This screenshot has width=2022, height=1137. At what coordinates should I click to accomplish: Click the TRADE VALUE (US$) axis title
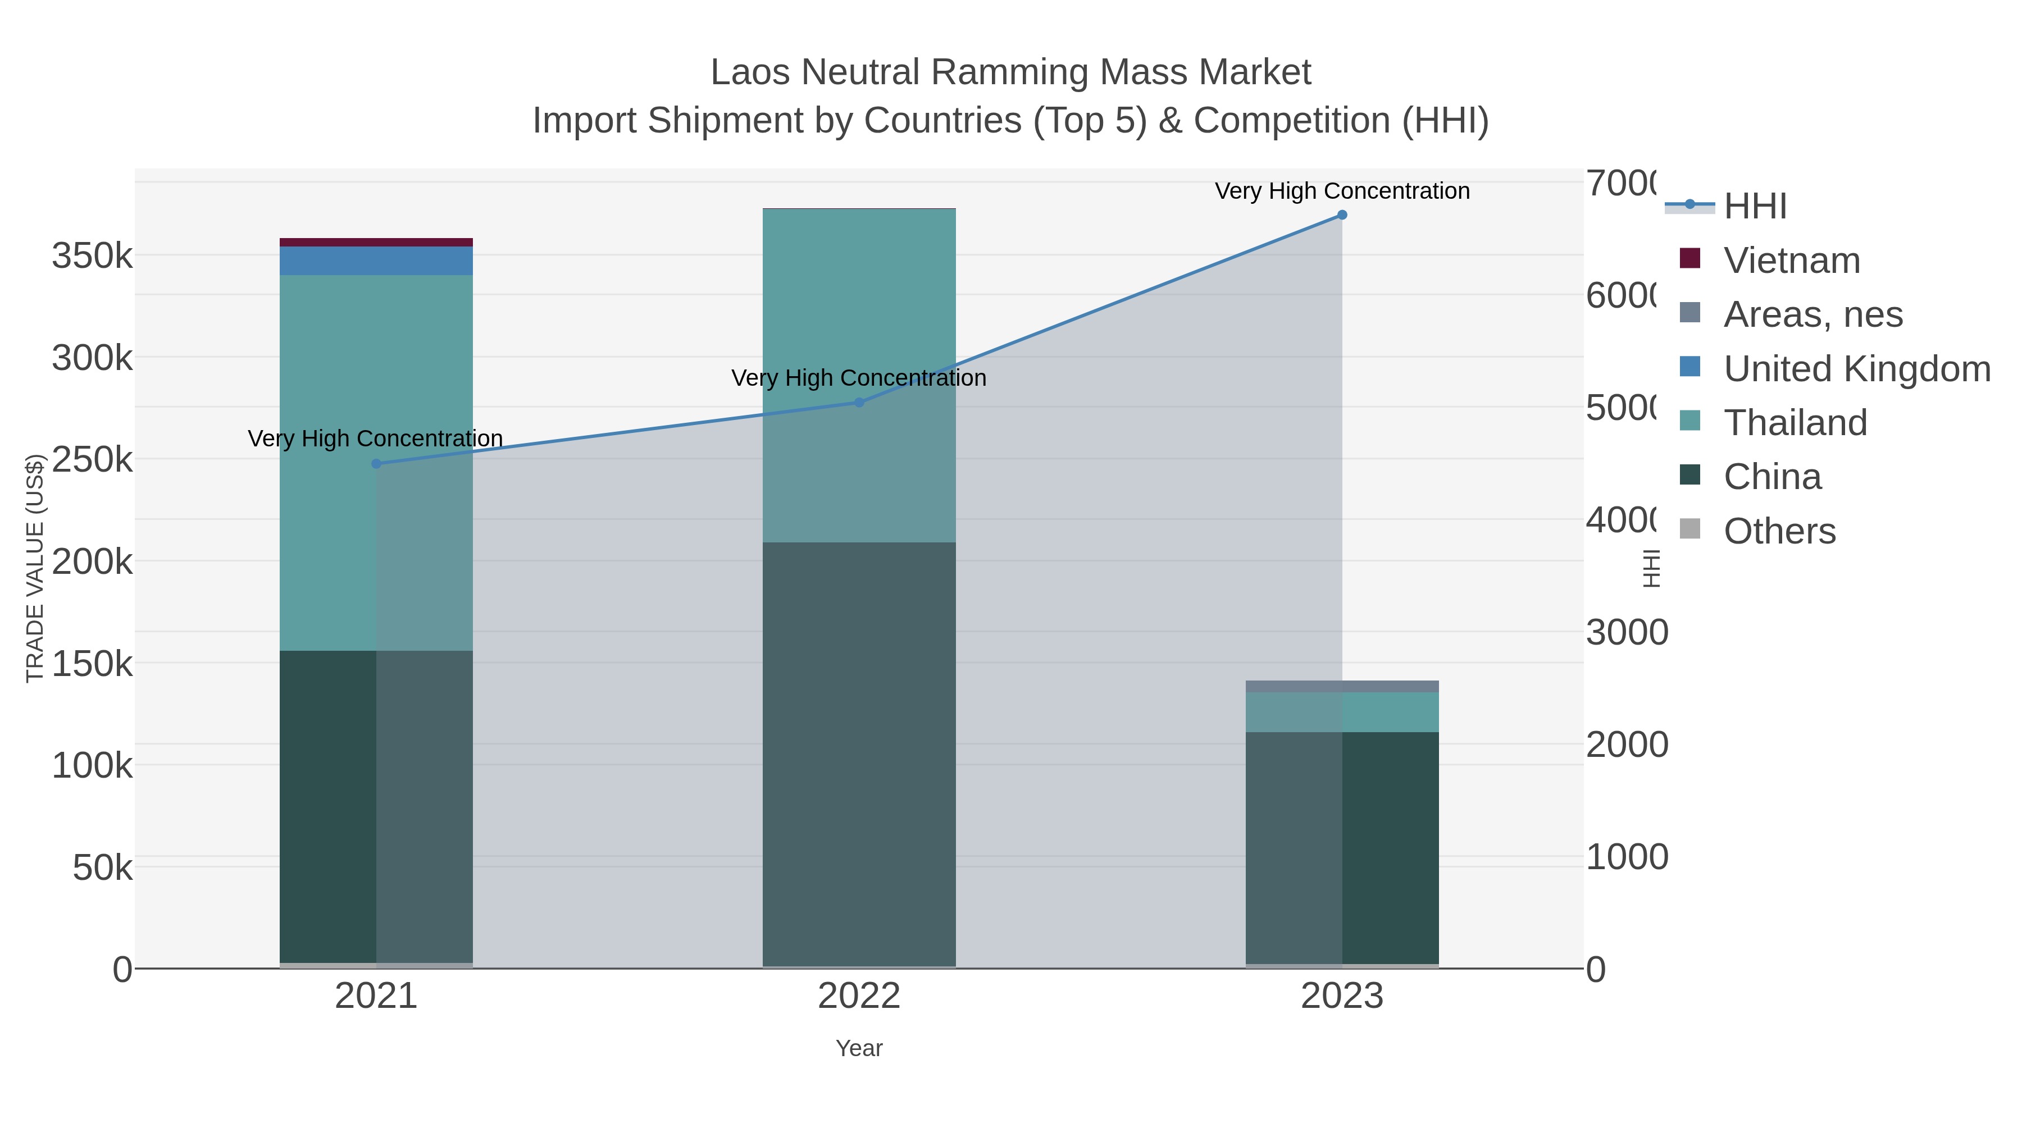pos(35,568)
